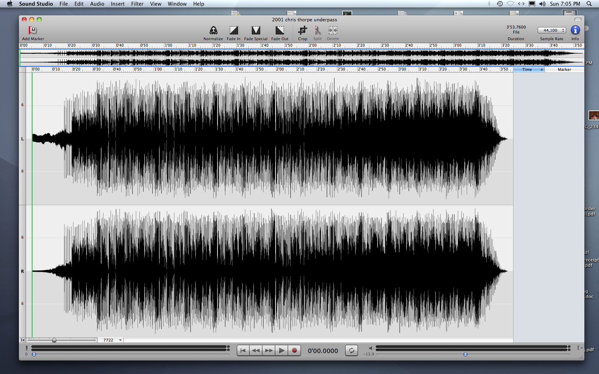Click the output volume slider knob
This screenshot has width=599, height=374.
coord(465,354)
